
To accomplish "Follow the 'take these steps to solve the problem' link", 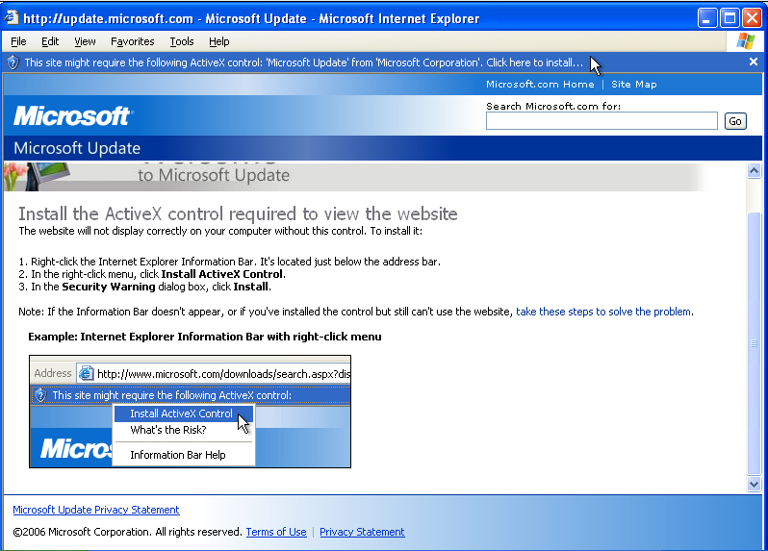I will 603,312.
